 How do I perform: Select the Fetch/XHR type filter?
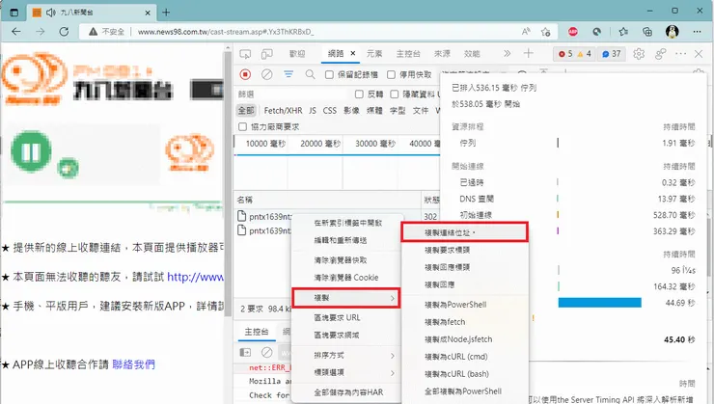pyautogui.click(x=283, y=111)
